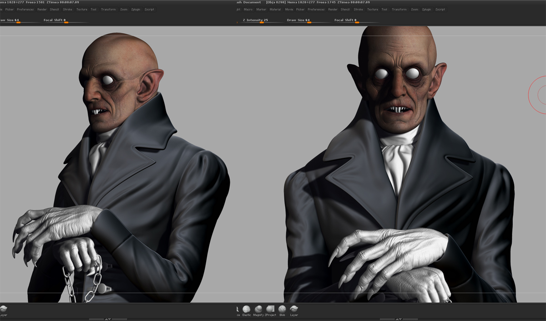Click the "[Obj 8290]" status readout
The height and width of the screenshot is (321, 546).
point(275,2)
